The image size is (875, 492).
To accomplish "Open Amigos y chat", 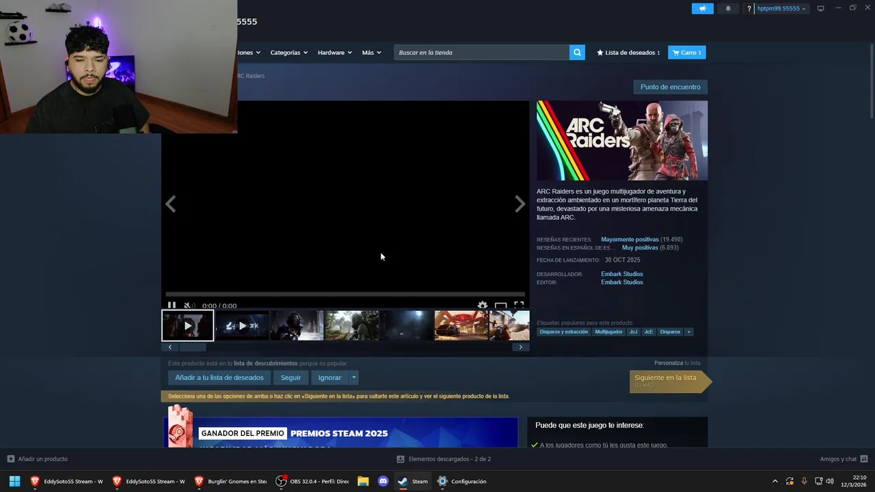I will (844, 459).
